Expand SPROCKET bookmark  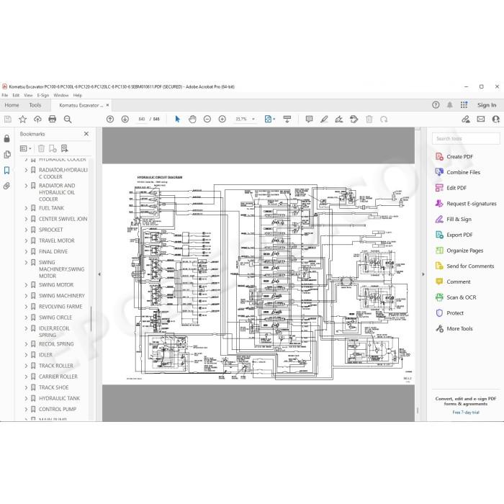[x=26, y=230]
